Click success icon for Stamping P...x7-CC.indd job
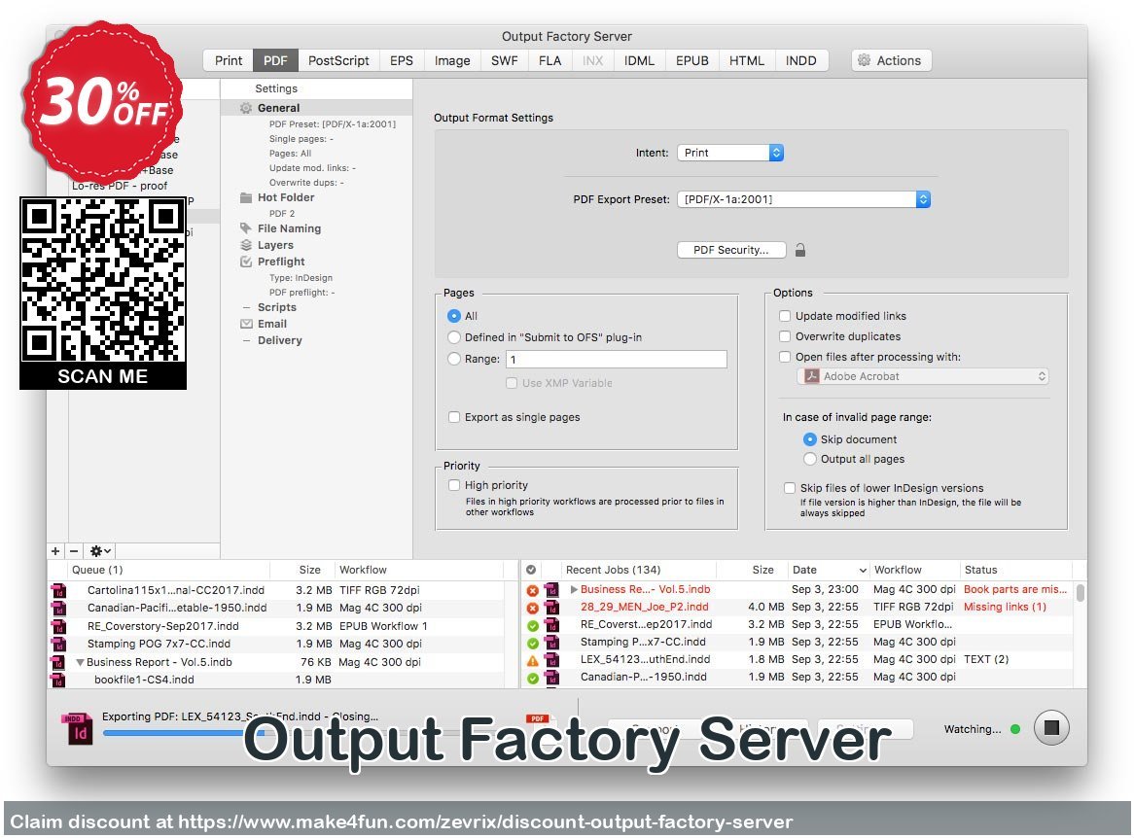This screenshot has width=1134, height=838. click(x=532, y=643)
